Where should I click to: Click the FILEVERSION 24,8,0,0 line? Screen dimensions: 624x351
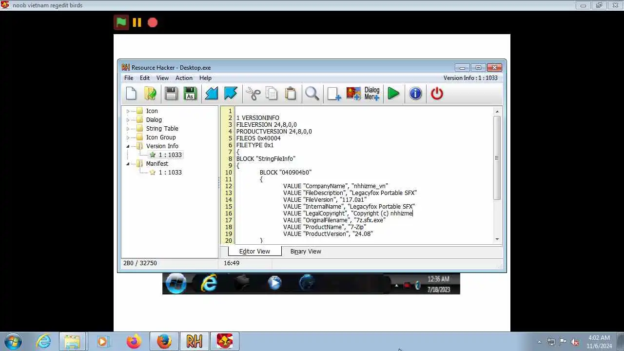(267, 125)
